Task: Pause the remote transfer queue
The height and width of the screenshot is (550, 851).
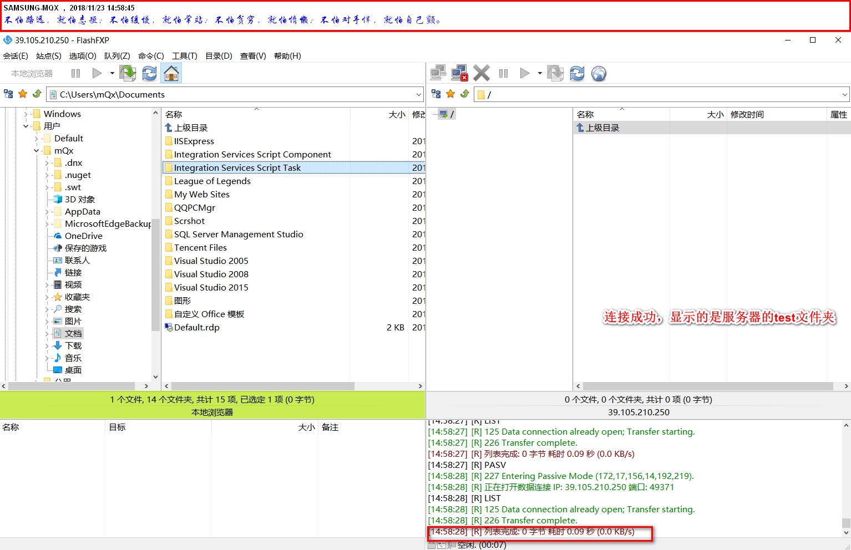Action: (x=503, y=73)
